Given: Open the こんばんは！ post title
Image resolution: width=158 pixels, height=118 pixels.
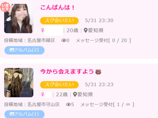Looking at the screenshot, I should click(57, 8).
